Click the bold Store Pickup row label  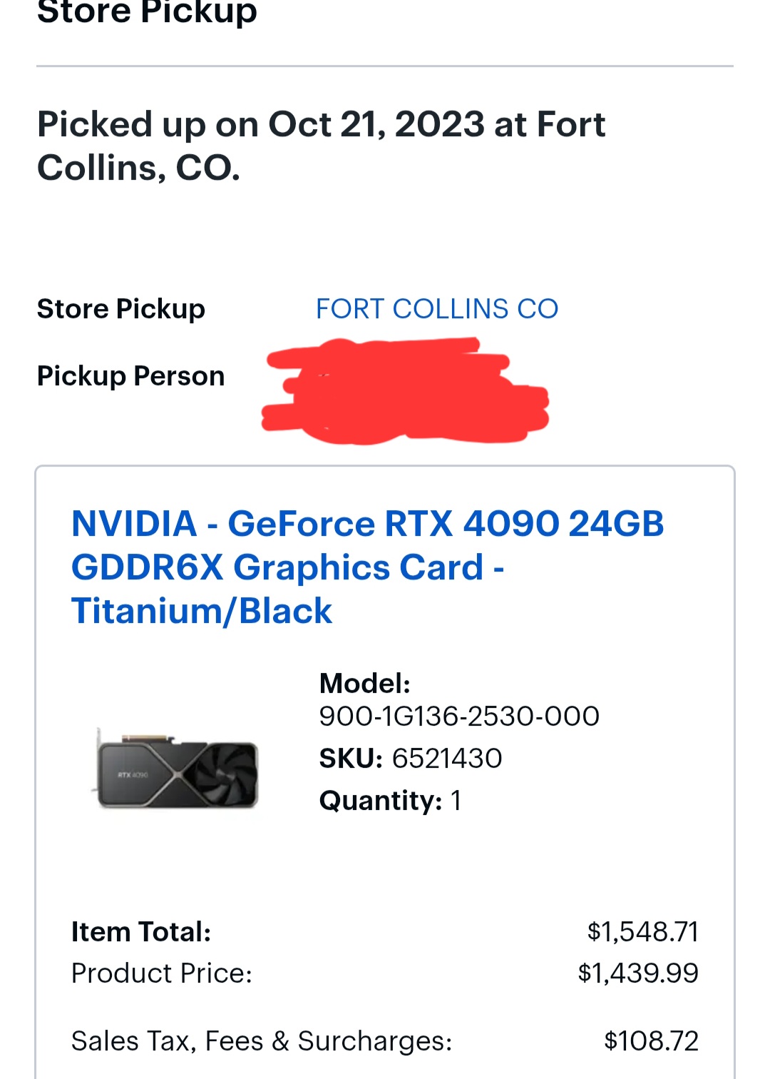pyautogui.click(x=121, y=309)
